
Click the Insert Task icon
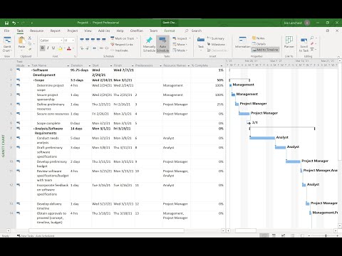pos(201,40)
